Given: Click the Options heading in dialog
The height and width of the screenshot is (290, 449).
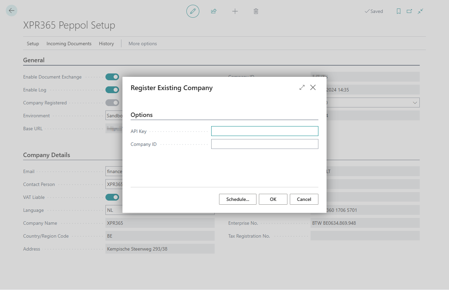Looking at the screenshot, I should tap(142, 115).
